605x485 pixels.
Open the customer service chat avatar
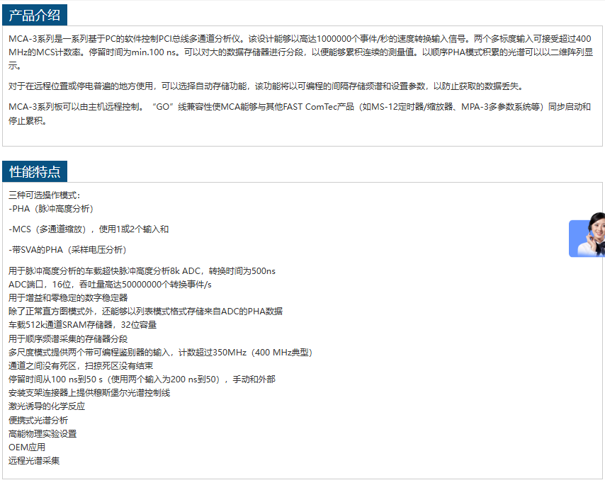587,236
